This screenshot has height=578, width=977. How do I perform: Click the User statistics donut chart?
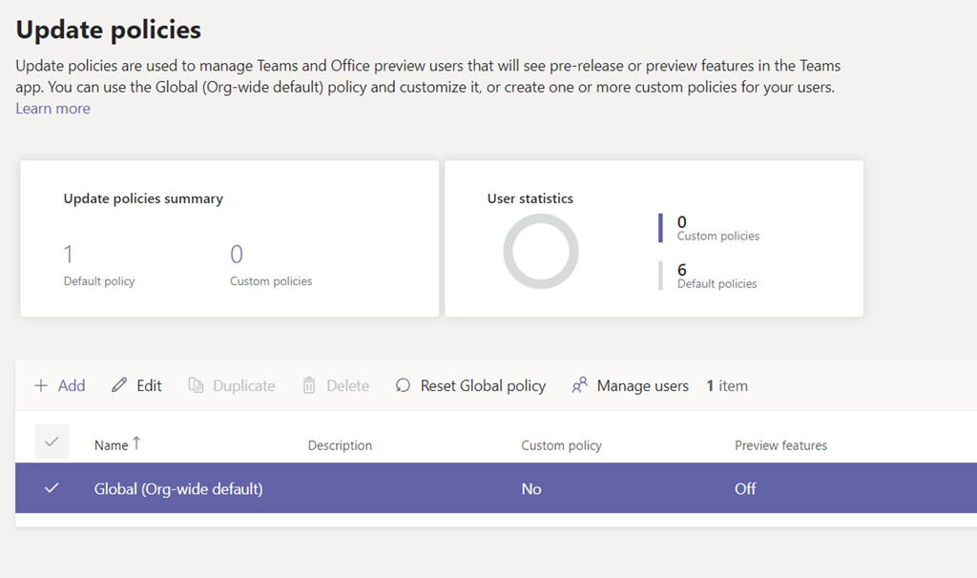(x=541, y=252)
